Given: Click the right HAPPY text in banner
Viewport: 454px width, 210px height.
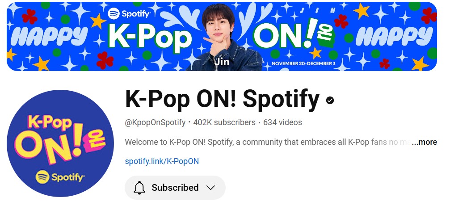Looking at the screenshot, I should (x=394, y=36).
